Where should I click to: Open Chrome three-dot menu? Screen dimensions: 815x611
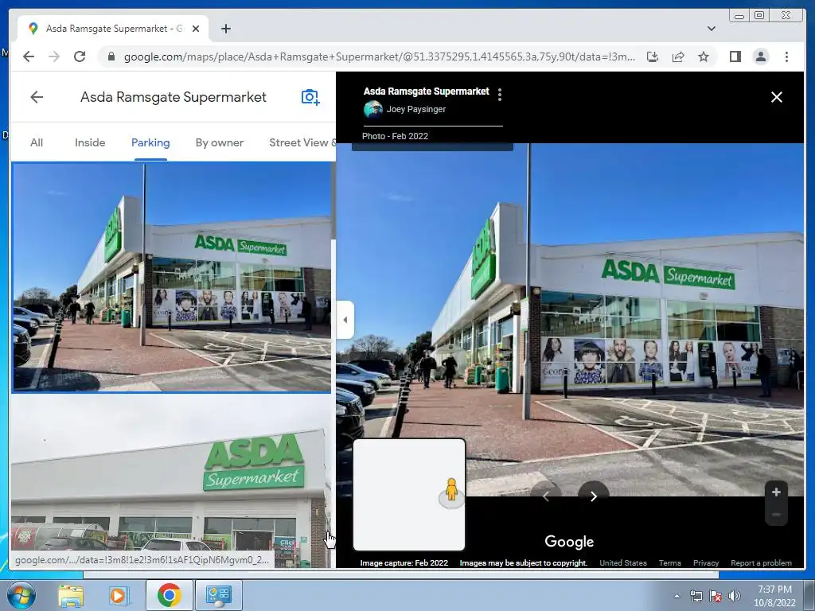(786, 56)
